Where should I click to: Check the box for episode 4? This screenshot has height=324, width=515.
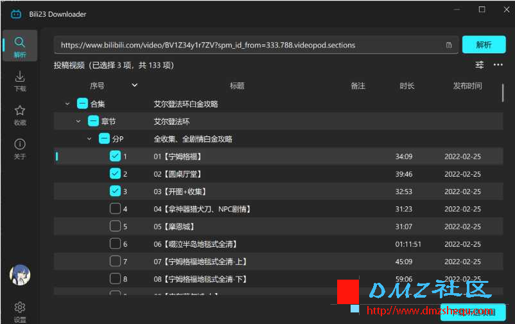(x=115, y=209)
